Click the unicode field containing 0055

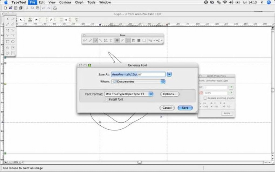[x=215, y=93]
